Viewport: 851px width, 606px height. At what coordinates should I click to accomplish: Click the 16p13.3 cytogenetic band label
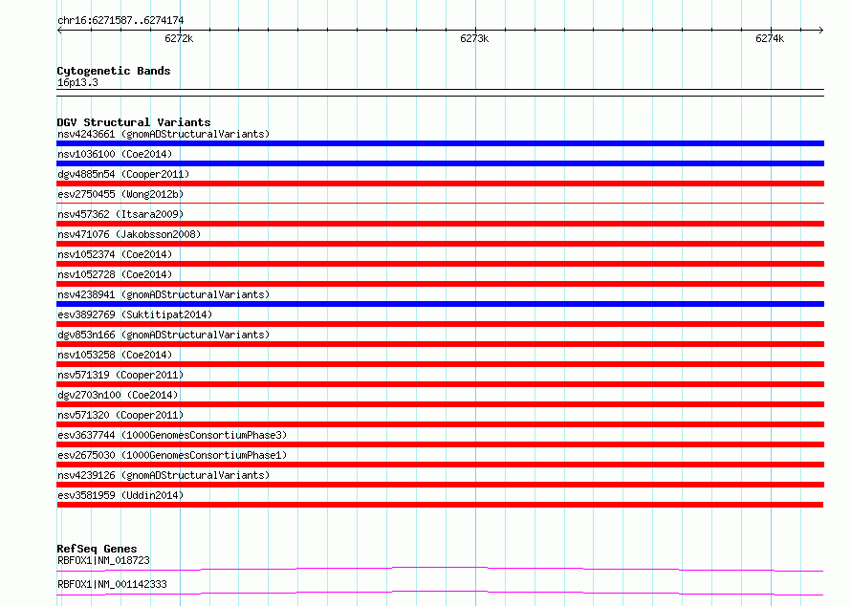(77, 82)
